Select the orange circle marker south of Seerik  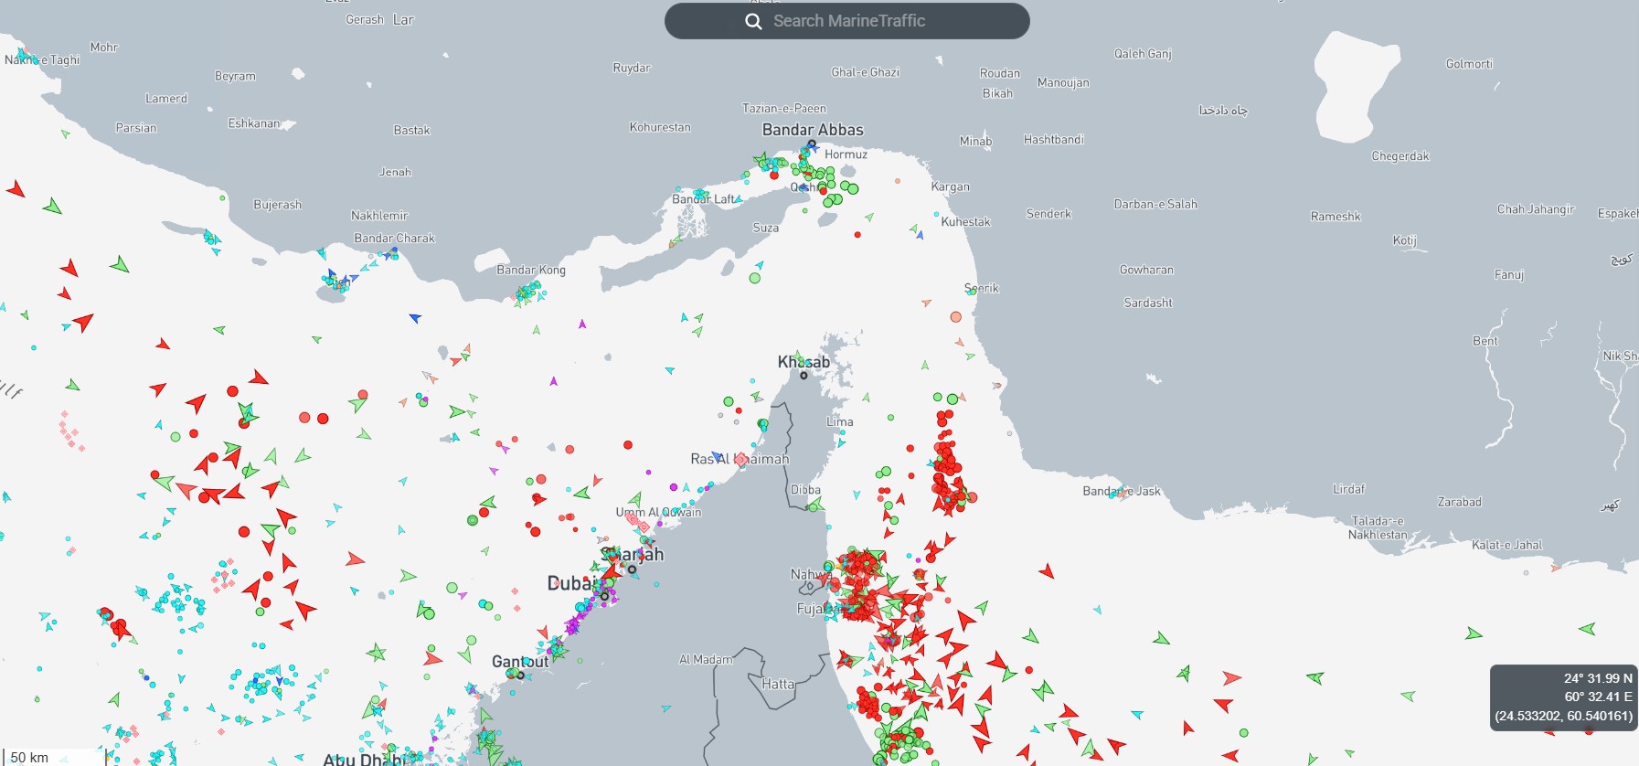[956, 317]
